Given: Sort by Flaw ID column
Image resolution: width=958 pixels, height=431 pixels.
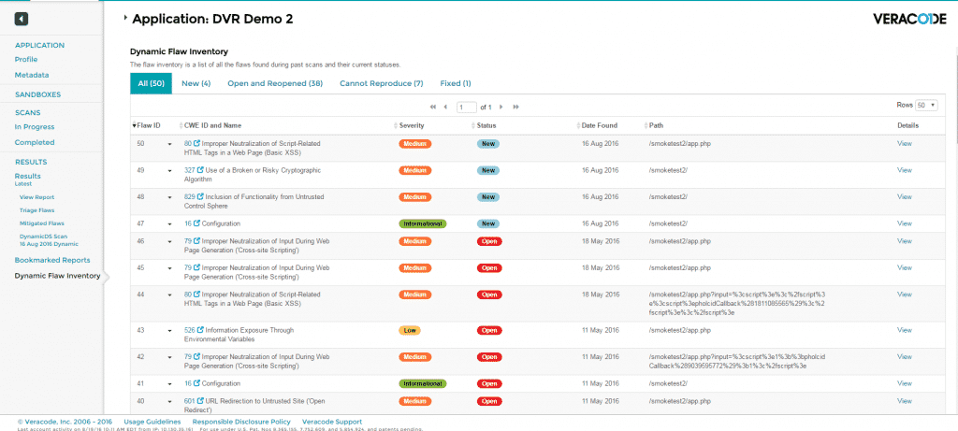Looking at the screenshot, I should pyautogui.click(x=147, y=126).
